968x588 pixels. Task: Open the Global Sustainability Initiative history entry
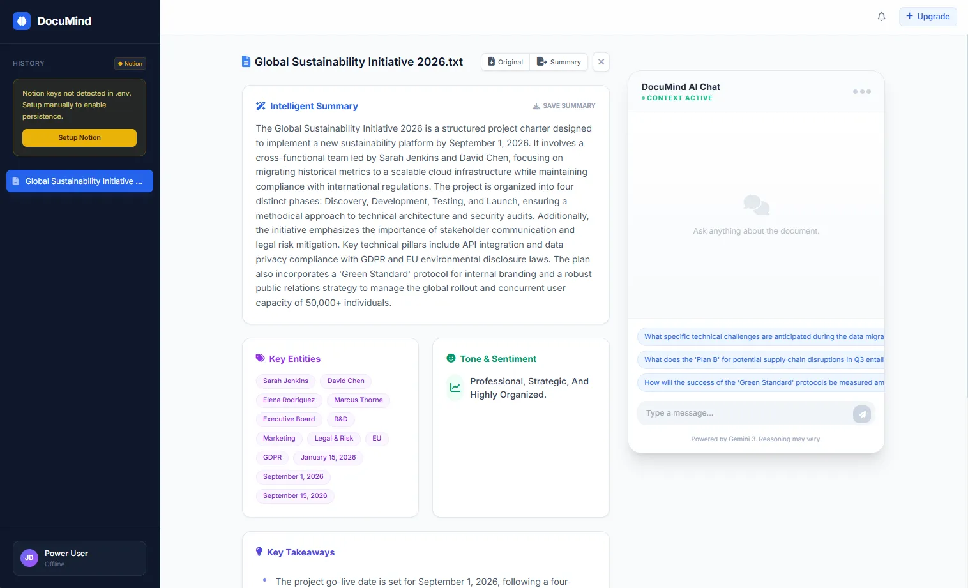[x=79, y=181]
